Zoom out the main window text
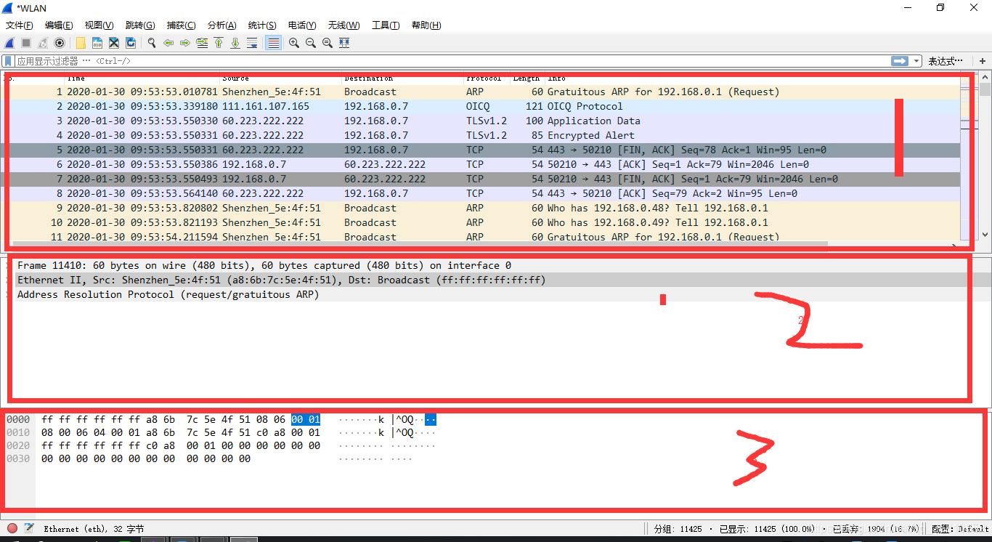 click(311, 43)
